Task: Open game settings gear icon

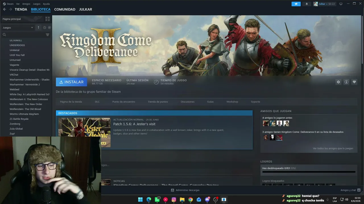Action: (x=338, y=82)
